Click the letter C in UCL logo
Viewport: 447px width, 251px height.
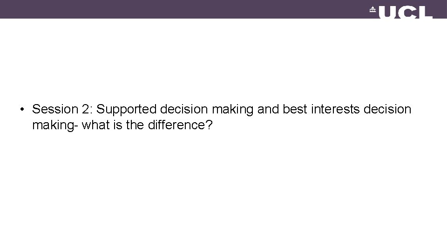(408, 12)
